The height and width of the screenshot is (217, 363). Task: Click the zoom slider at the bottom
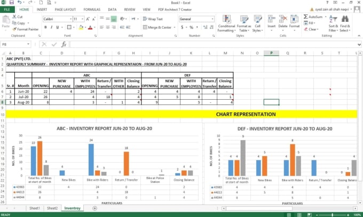pyautogui.click(x=332, y=215)
